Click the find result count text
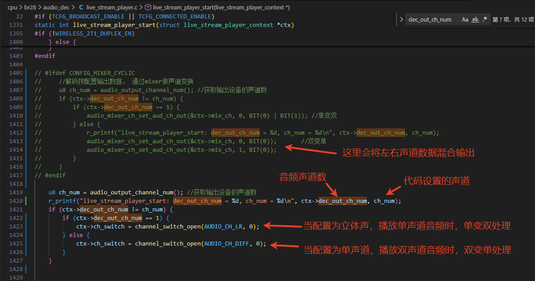The height and width of the screenshot is (281, 535). pos(513,19)
